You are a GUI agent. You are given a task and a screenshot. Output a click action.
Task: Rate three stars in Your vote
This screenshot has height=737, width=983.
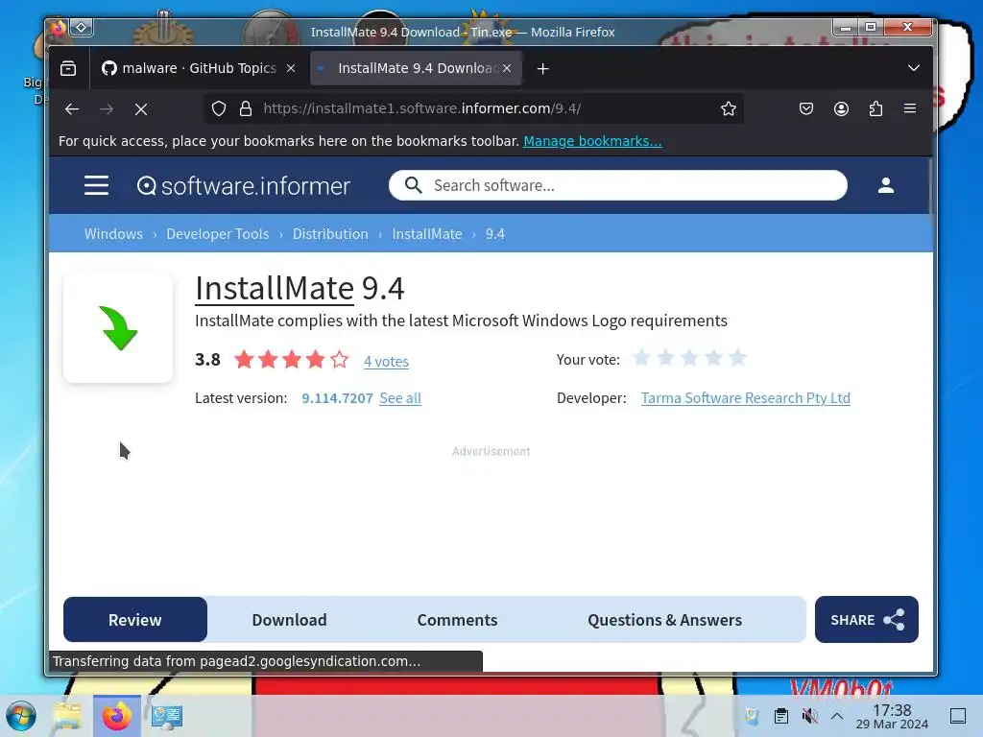689,358
